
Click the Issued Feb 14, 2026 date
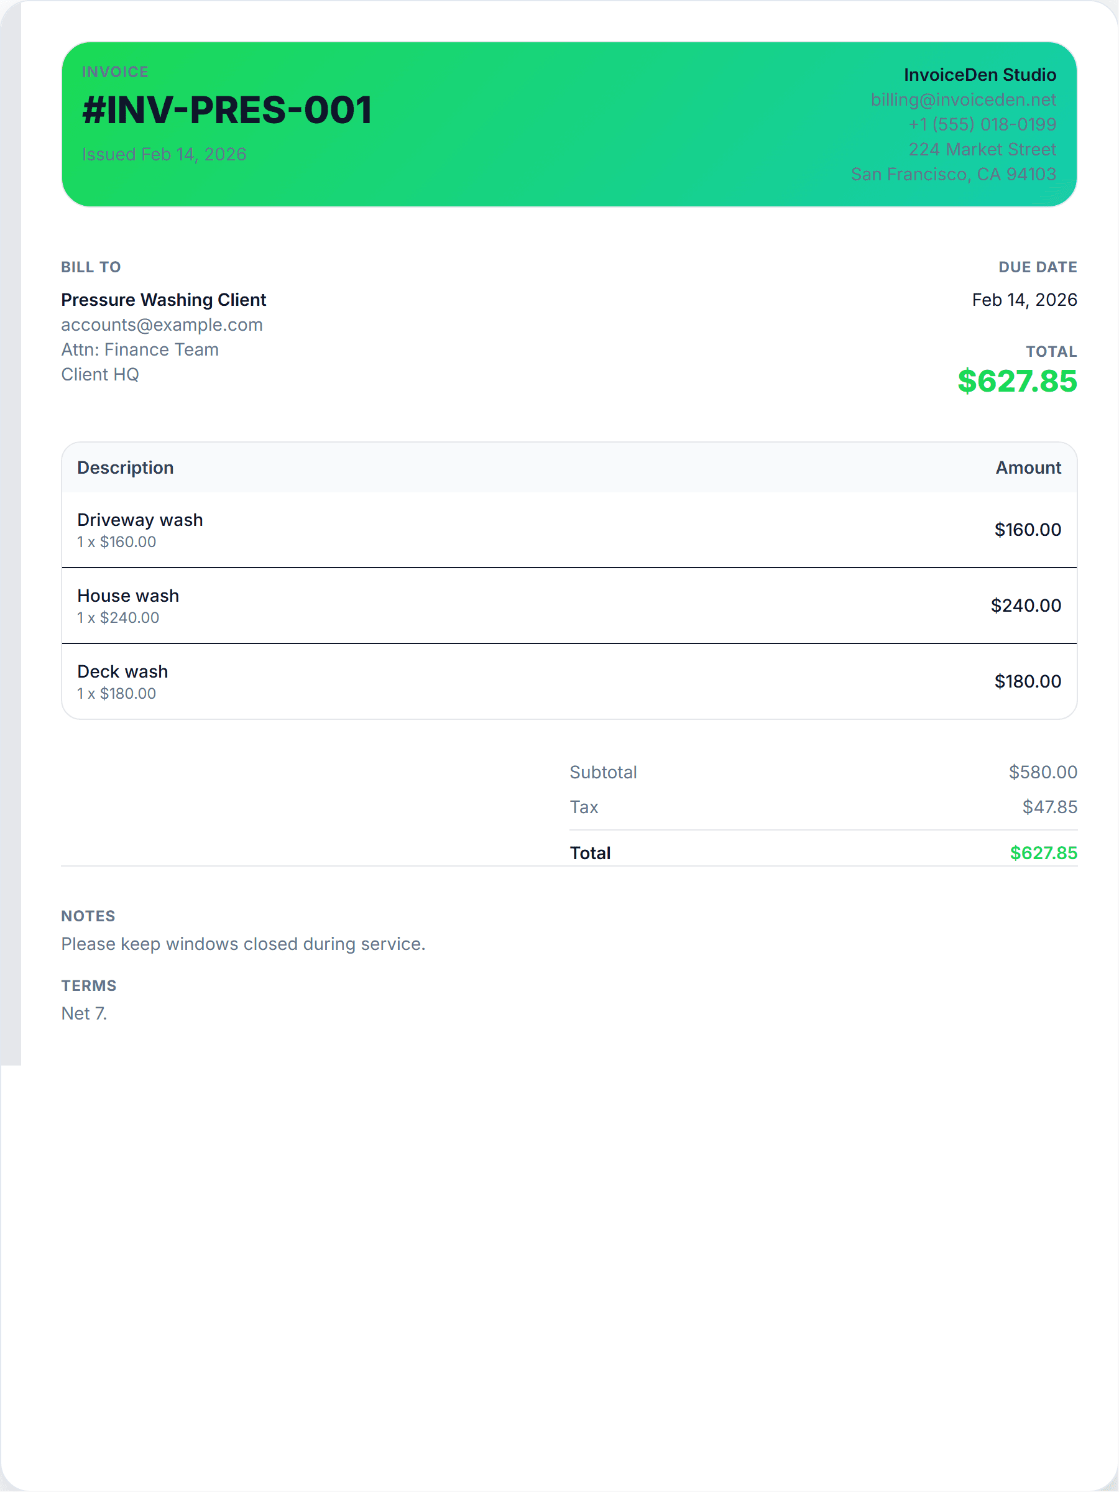pyautogui.click(x=164, y=154)
